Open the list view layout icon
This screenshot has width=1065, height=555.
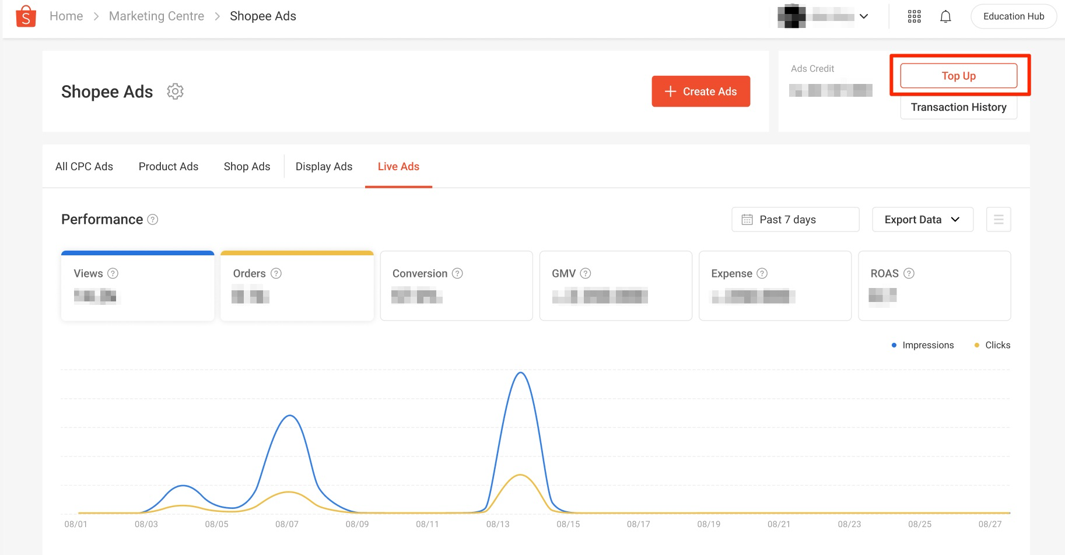click(998, 219)
